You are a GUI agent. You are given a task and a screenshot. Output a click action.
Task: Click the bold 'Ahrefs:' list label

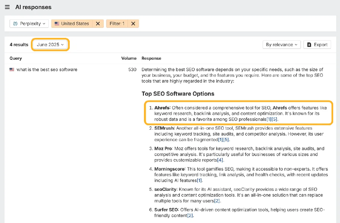tap(163, 108)
